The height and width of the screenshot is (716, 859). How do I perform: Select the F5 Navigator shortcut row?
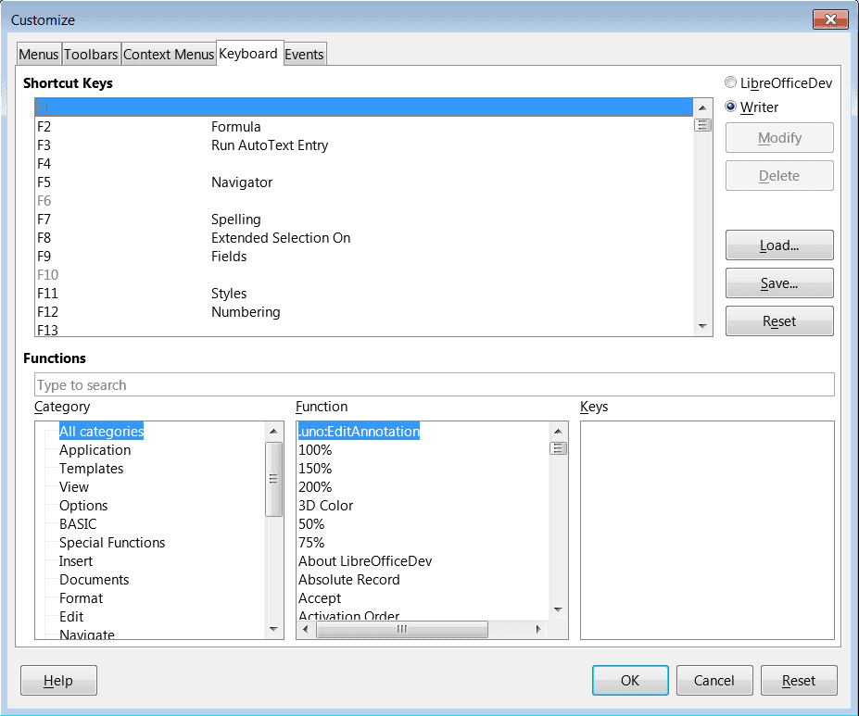[x=364, y=182]
